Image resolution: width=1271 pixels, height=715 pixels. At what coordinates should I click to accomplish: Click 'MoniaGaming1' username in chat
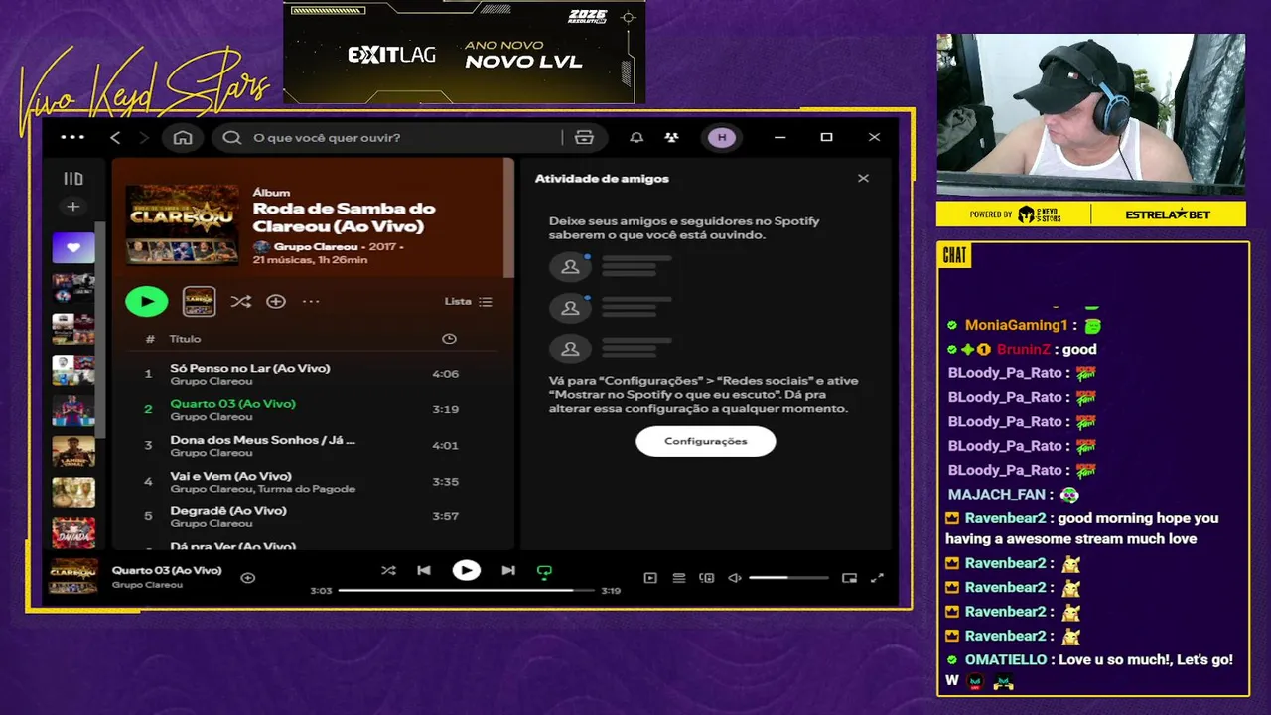[x=1016, y=325]
